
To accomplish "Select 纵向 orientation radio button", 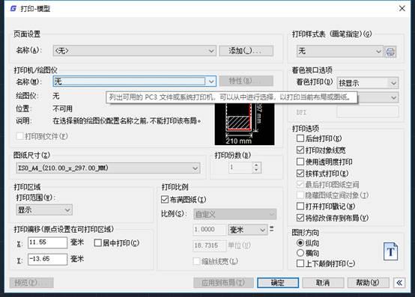I will 300,242.
